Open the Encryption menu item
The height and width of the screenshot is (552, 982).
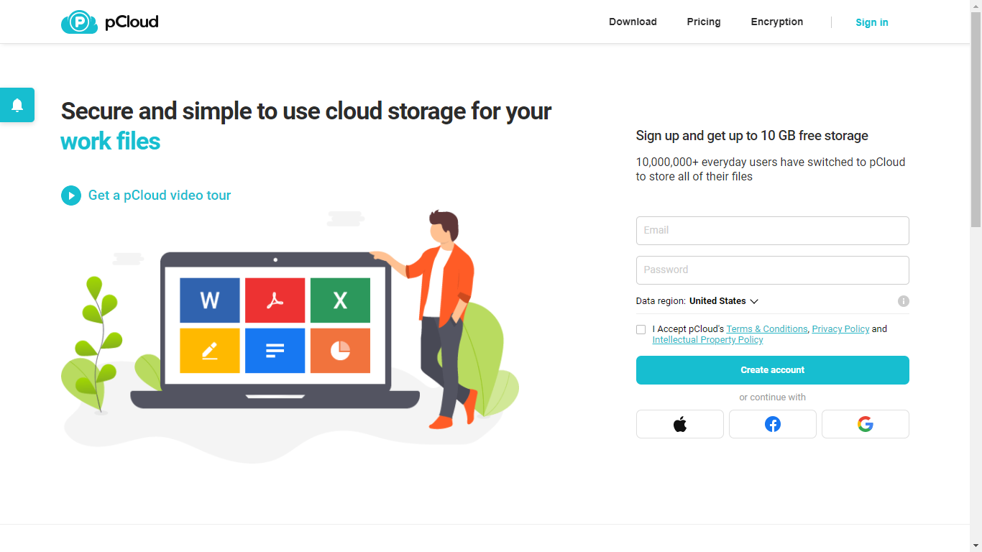pos(777,22)
